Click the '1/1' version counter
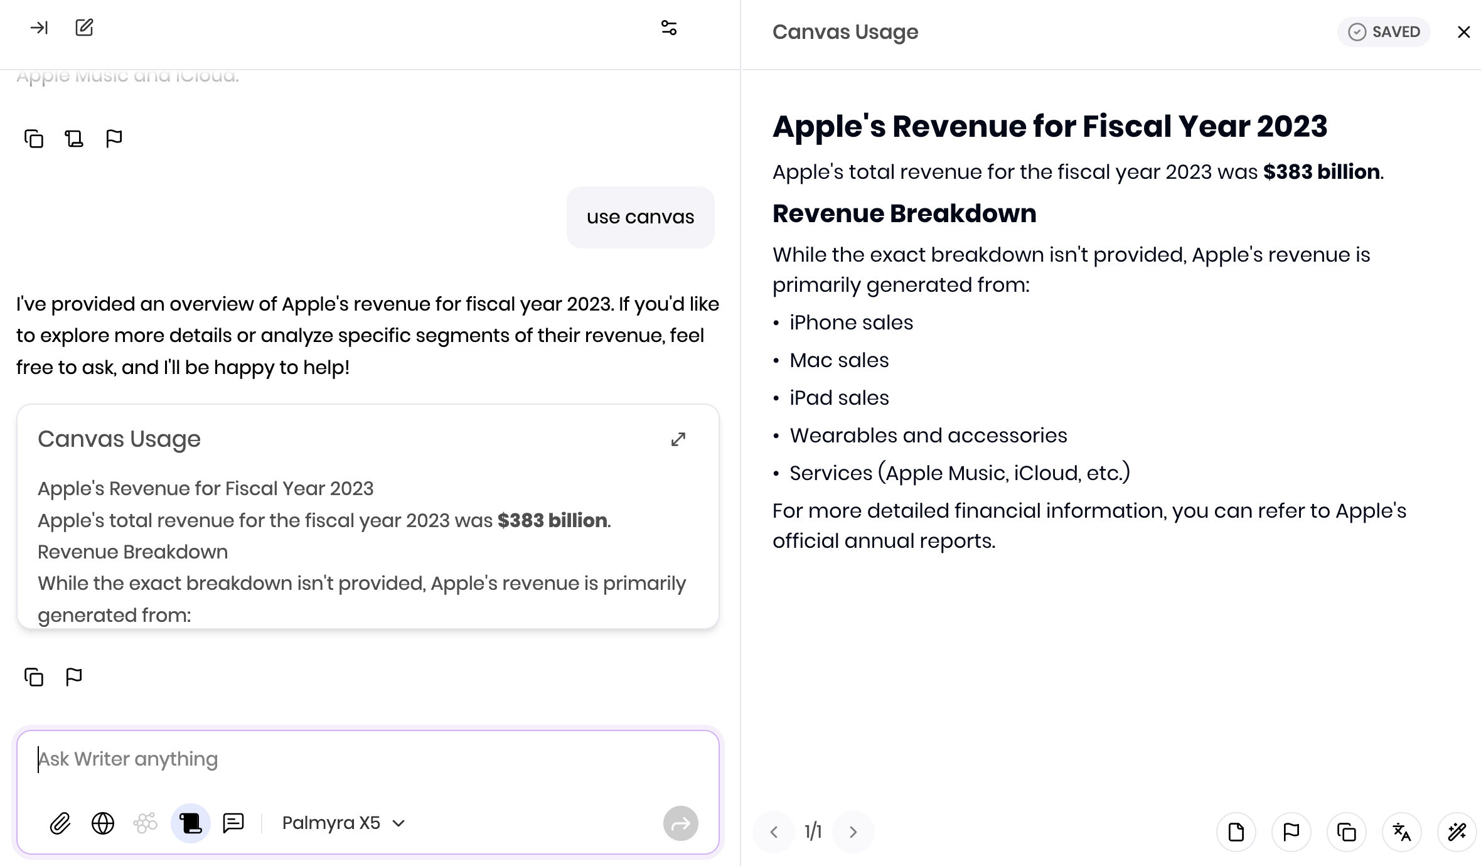1481x866 pixels. [813, 832]
